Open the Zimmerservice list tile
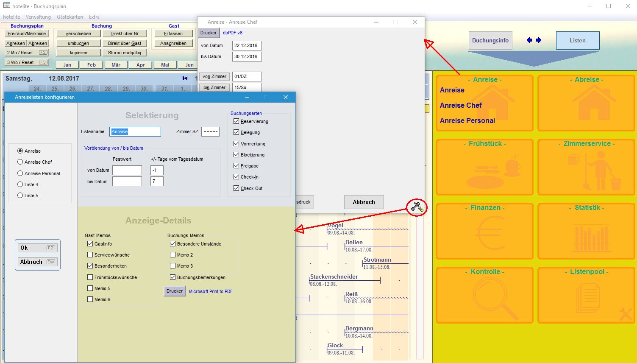Screen dimensions: 637x363 586,168
